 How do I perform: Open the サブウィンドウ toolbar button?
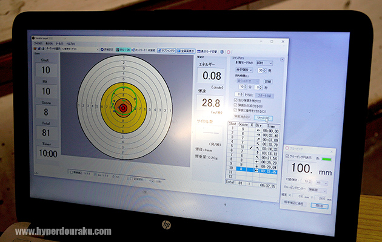coord(167,51)
